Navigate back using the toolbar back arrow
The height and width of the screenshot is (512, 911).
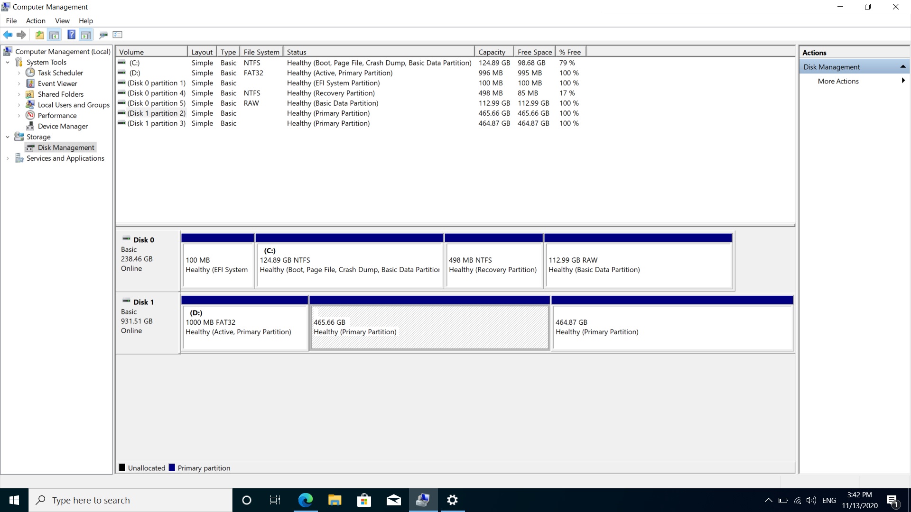click(8, 35)
